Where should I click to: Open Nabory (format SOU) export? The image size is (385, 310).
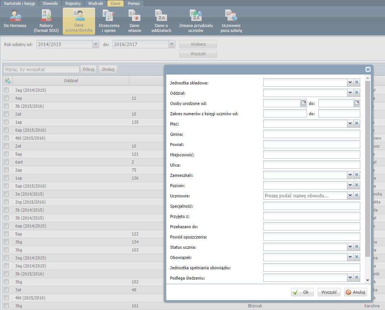(46, 21)
